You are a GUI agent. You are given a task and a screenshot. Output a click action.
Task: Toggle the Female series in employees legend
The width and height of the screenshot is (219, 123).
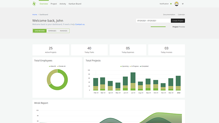coord(61,66)
